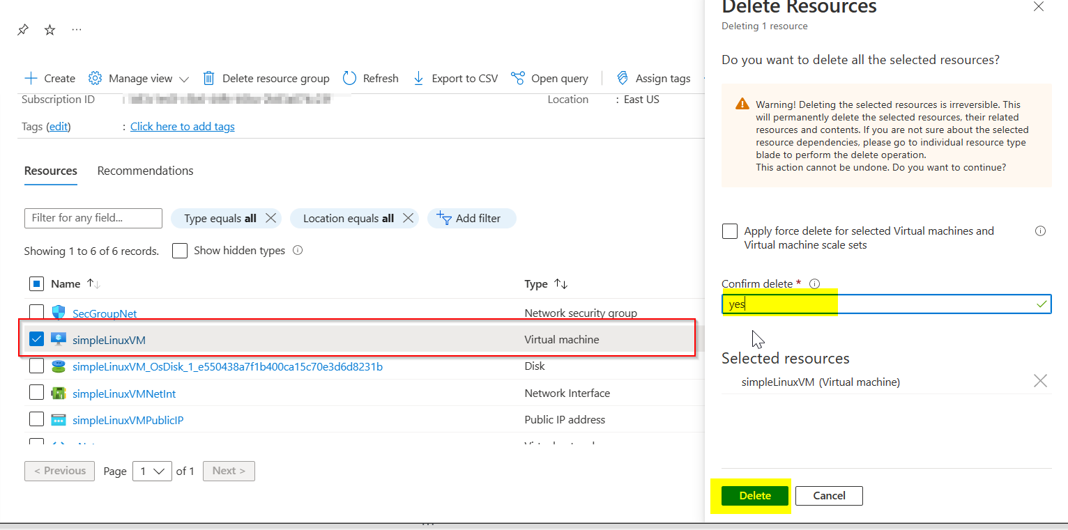Viewport: 1068px width, 530px height.
Task: Click the Public IP address type cell
Action: tap(565, 420)
